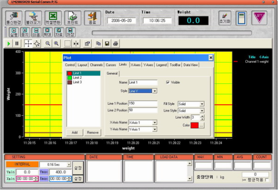The width and height of the screenshot is (278, 190).
Task: Switch to the Data View tab
Action: pyautogui.click(x=191, y=65)
